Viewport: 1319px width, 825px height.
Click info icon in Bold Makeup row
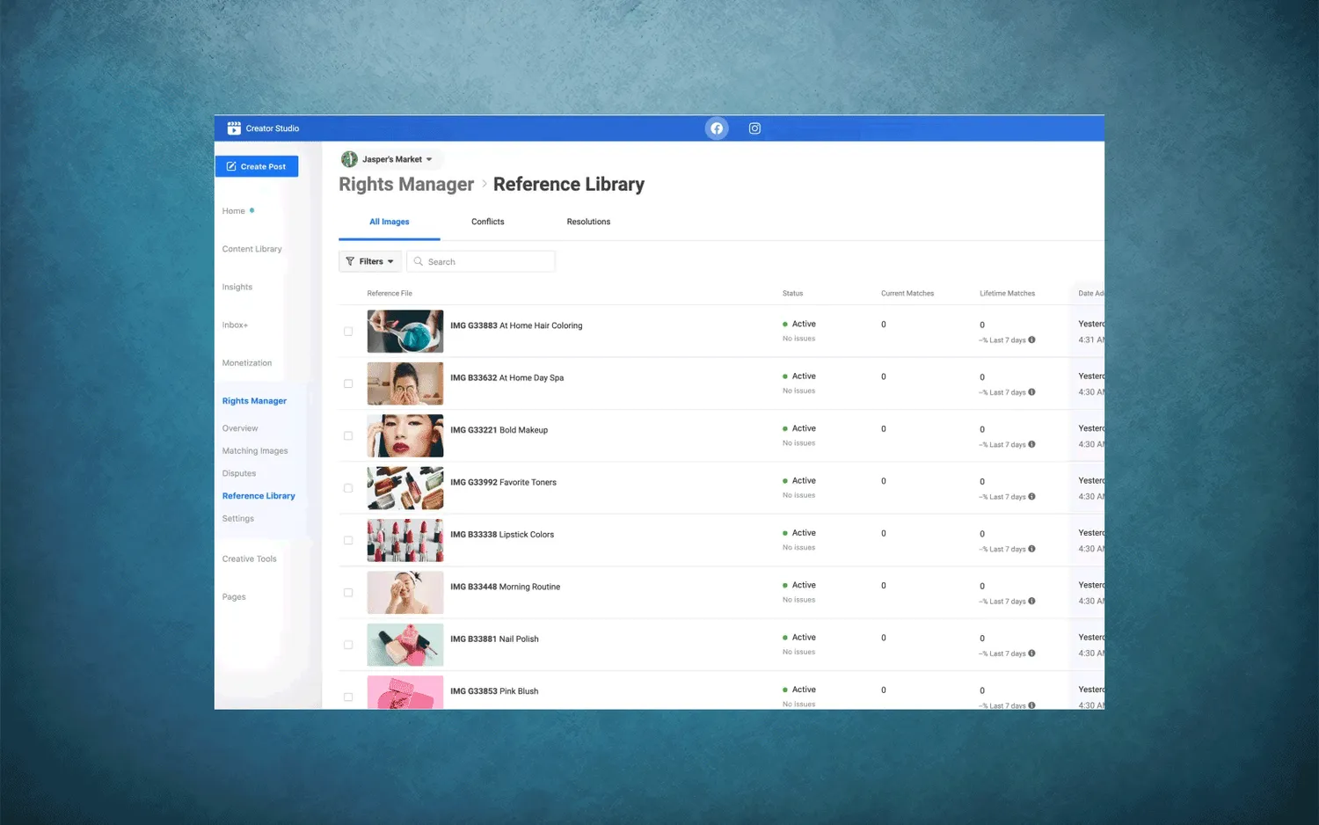pyautogui.click(x=1031, y=444)
